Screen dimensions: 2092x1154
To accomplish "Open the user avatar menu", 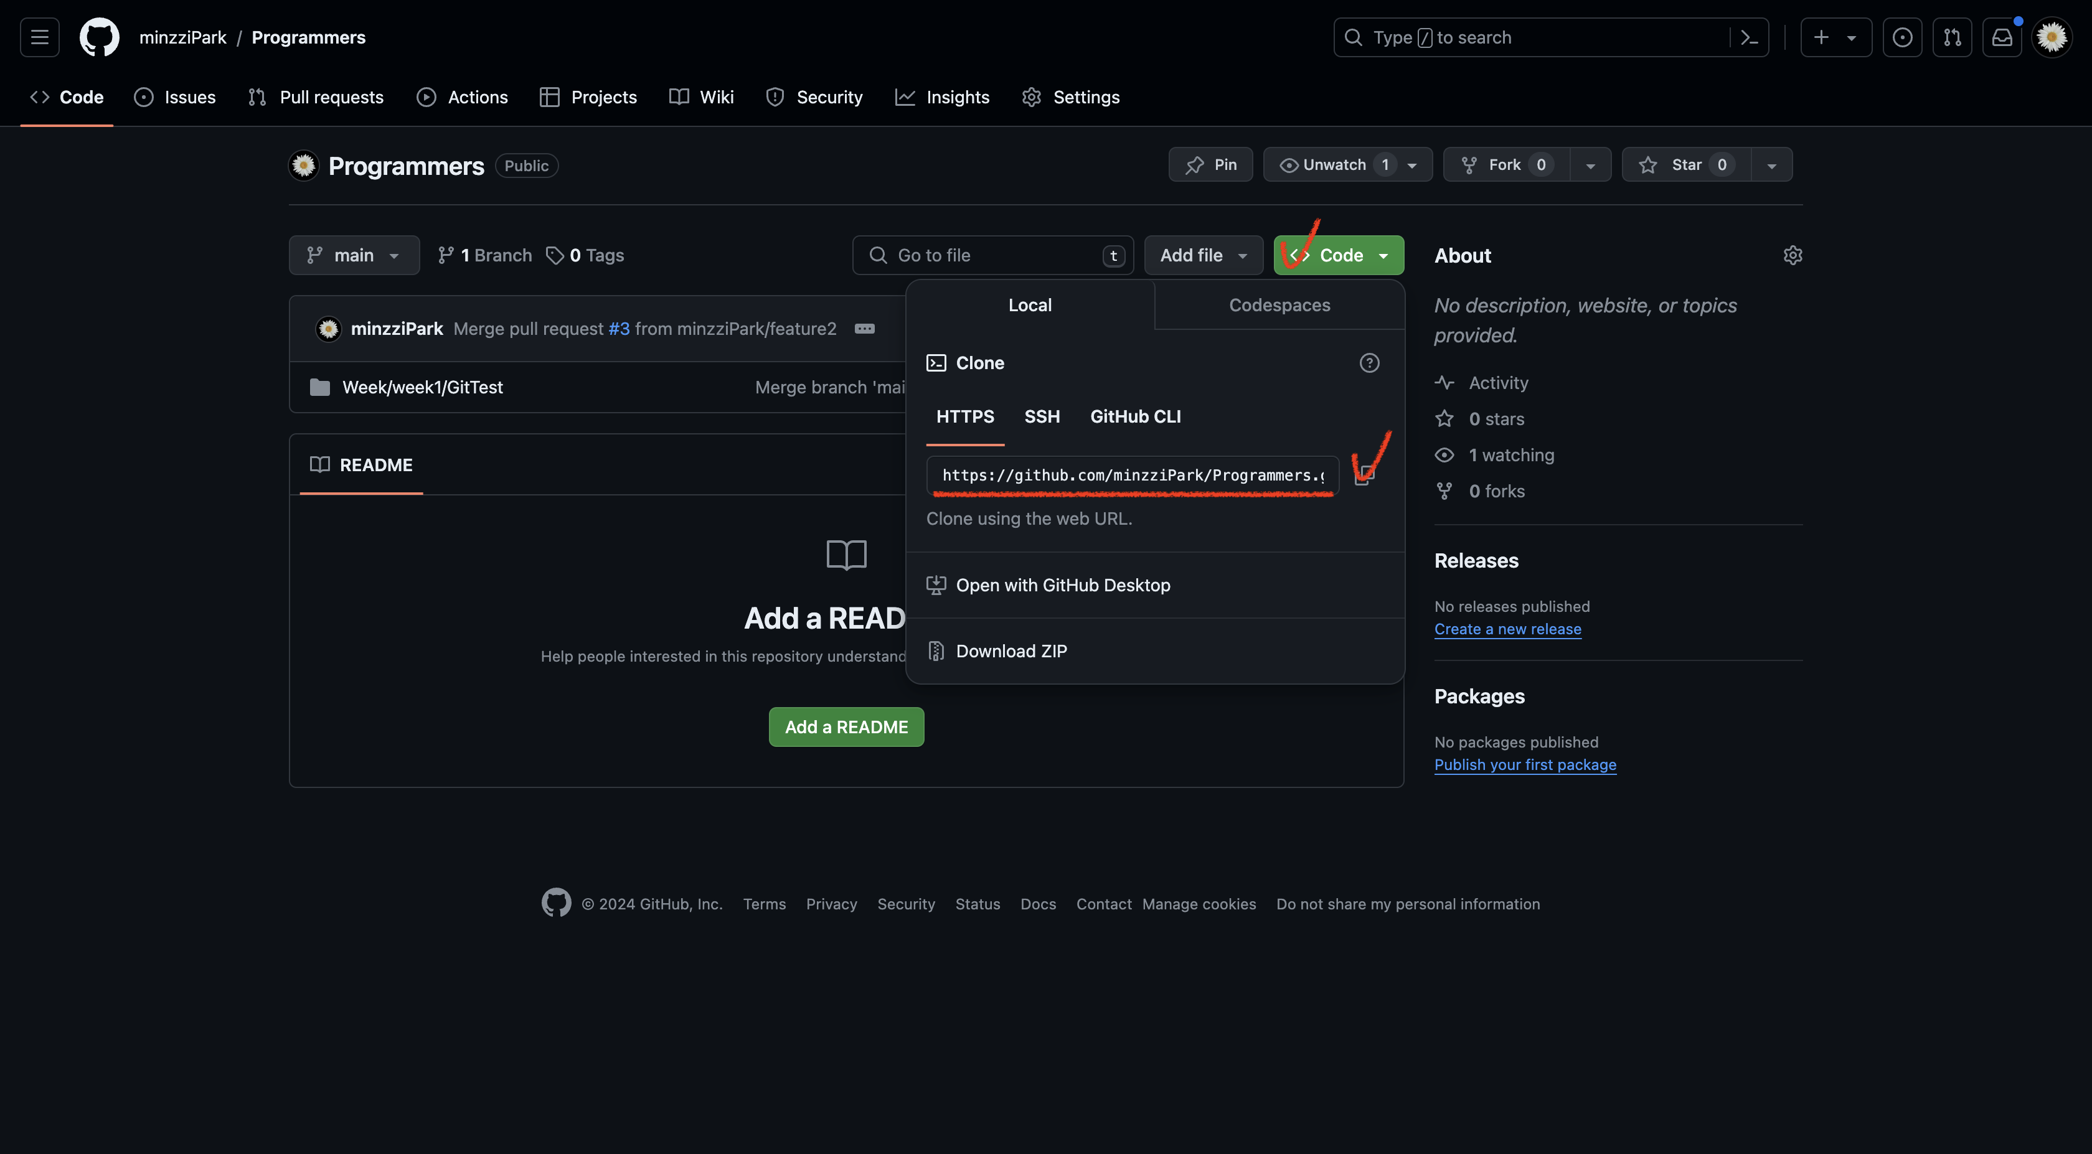I will (x=2052, y=37).
